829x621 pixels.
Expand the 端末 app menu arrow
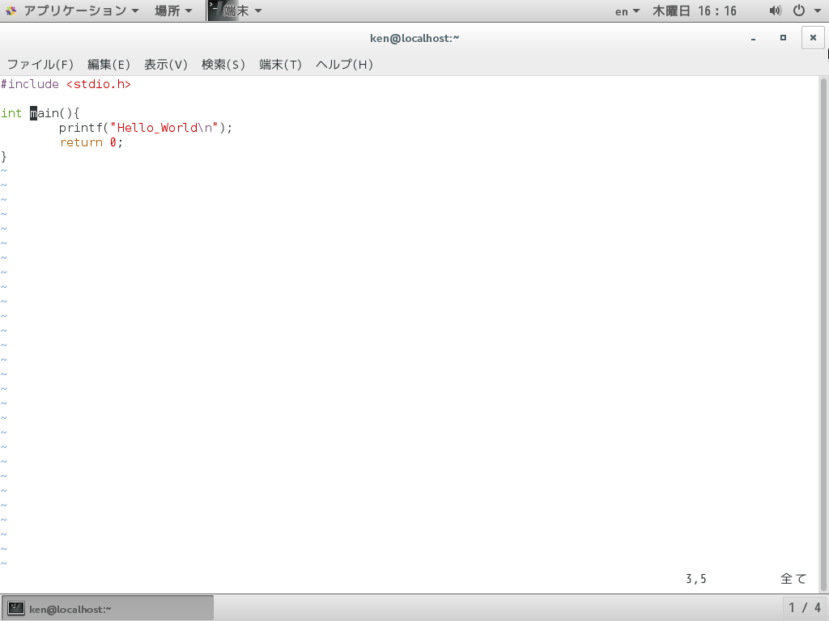click(x=258, y=11)
